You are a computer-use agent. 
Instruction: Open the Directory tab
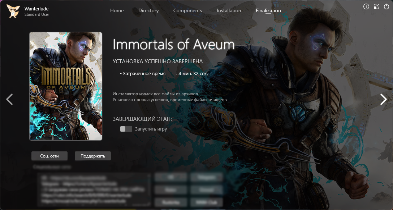pos(148,10)
